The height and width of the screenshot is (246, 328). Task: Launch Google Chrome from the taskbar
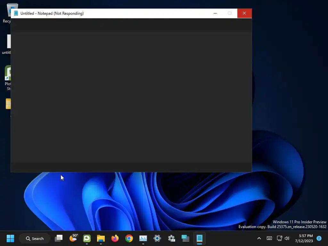click(x=129, y=238)
